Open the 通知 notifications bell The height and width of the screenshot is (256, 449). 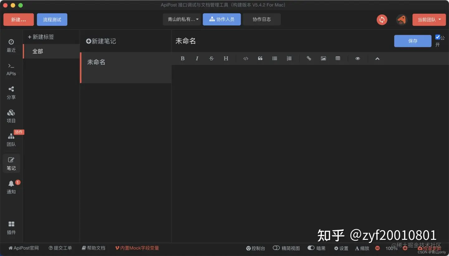11,187
